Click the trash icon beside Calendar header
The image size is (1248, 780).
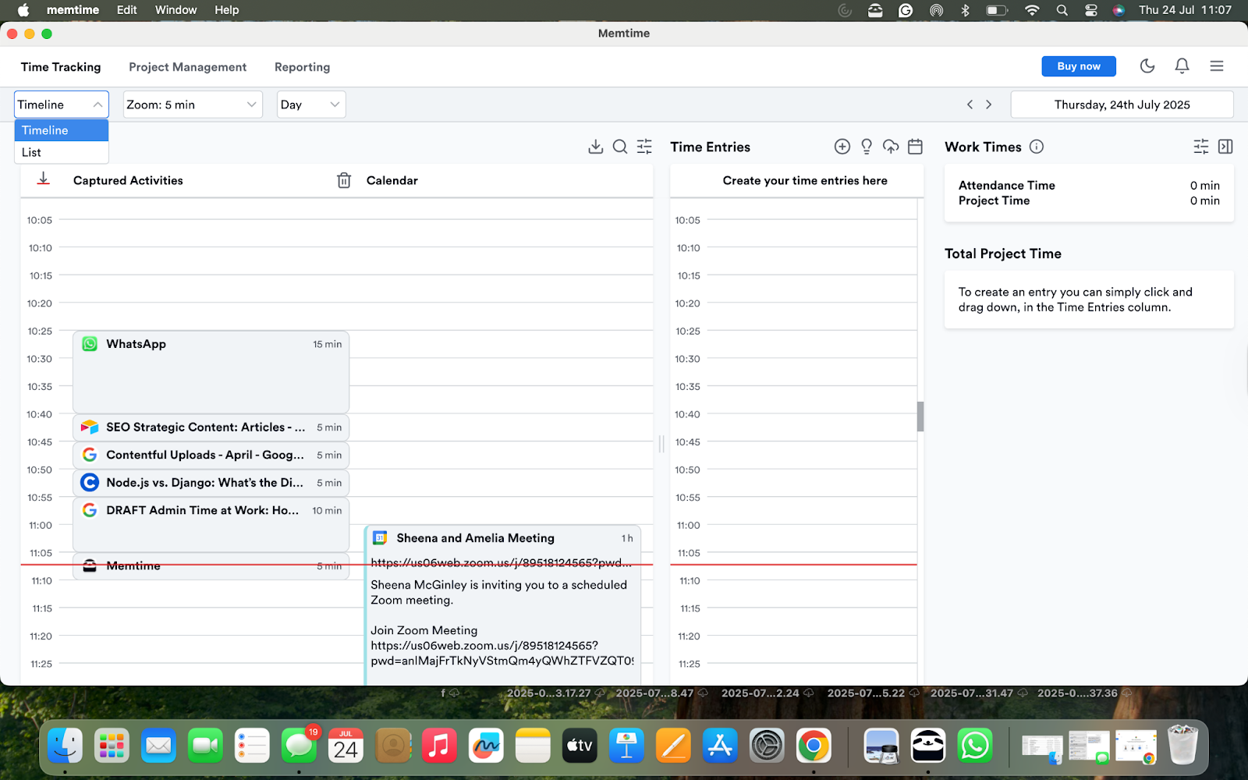tap(344, 180)
